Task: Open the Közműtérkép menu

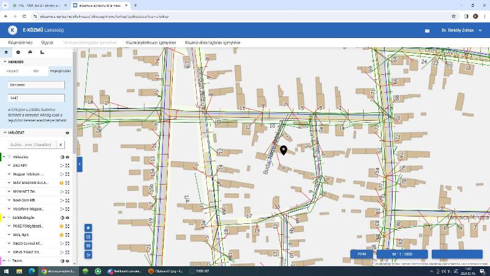Action: click(20, 42)
